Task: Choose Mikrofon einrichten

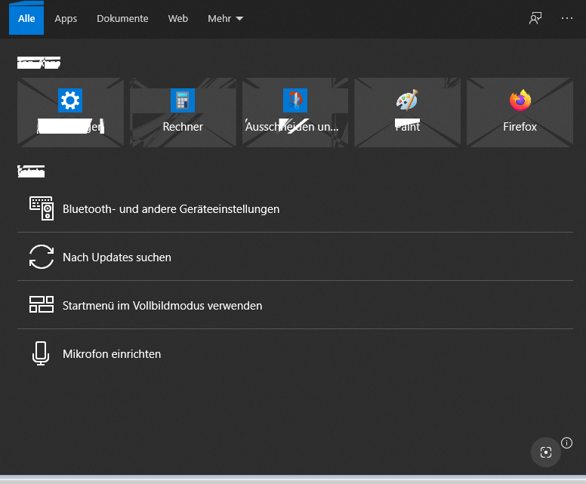Action: (295, 353)
